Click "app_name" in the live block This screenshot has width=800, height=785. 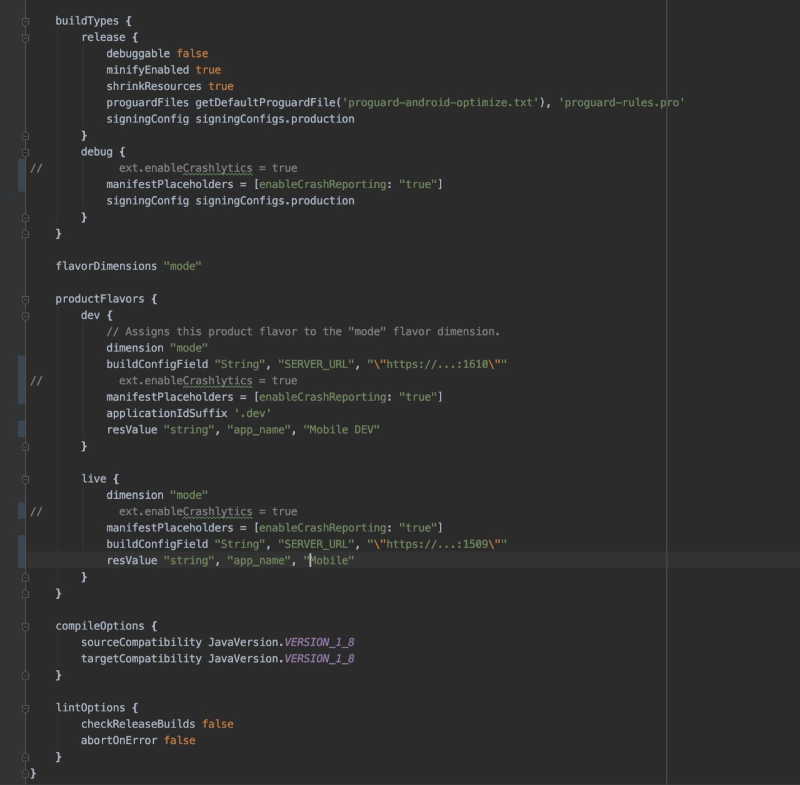[x=259, y=561]
